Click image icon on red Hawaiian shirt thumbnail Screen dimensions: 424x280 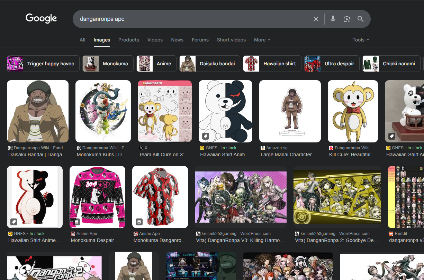(139, 222)
